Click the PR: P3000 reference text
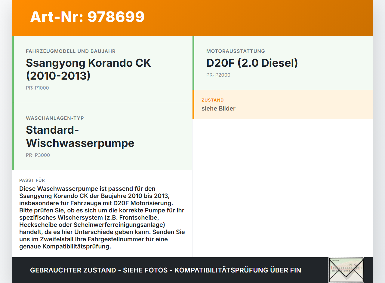Screen dimensions: 385x283 click(x=38, y=155)
